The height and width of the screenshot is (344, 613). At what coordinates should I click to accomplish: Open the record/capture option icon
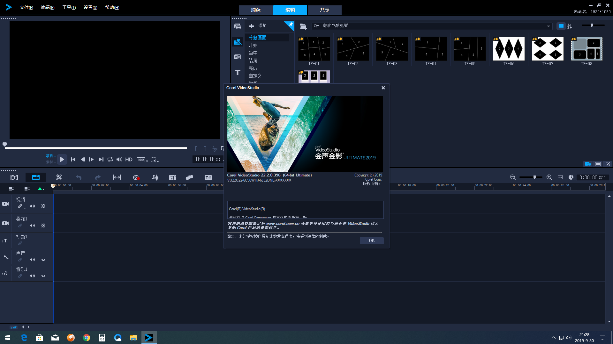tap(136, 177)
